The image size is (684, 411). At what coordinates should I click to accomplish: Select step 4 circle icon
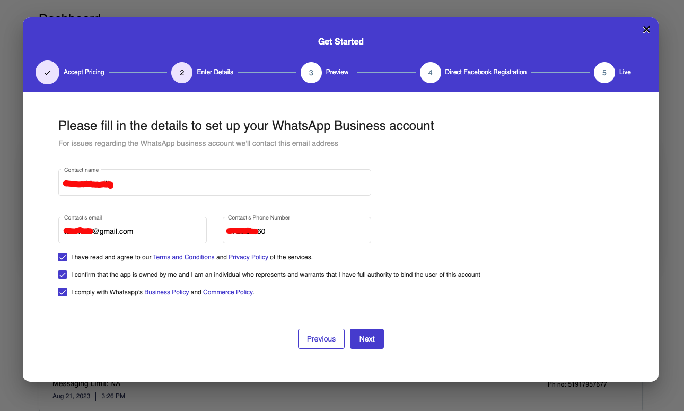tap(431, 73)
